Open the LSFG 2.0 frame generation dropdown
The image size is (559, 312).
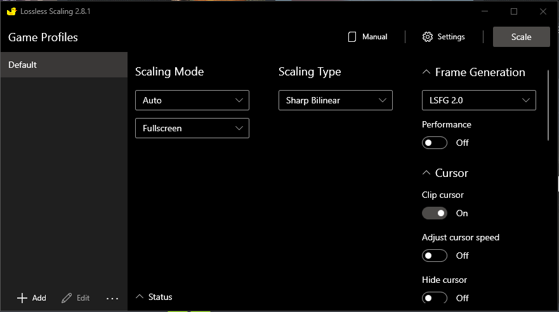tap(478, 100)
